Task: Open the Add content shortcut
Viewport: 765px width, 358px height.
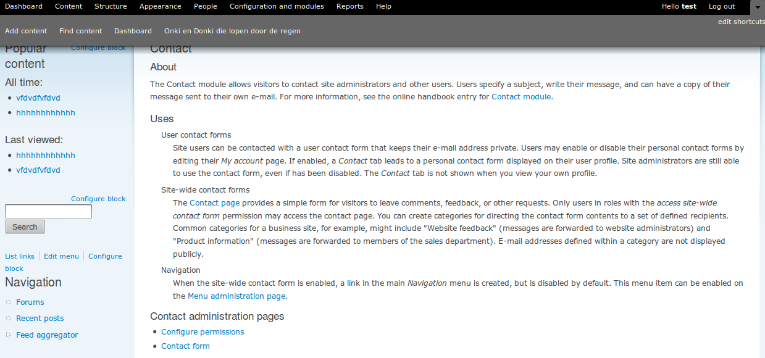Action: (x=26, y=31)
